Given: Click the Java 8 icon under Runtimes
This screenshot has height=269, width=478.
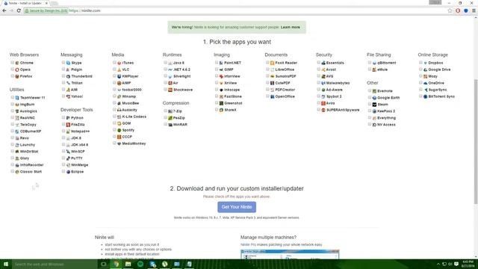Looking at the screenshot, I should point(170,63).
